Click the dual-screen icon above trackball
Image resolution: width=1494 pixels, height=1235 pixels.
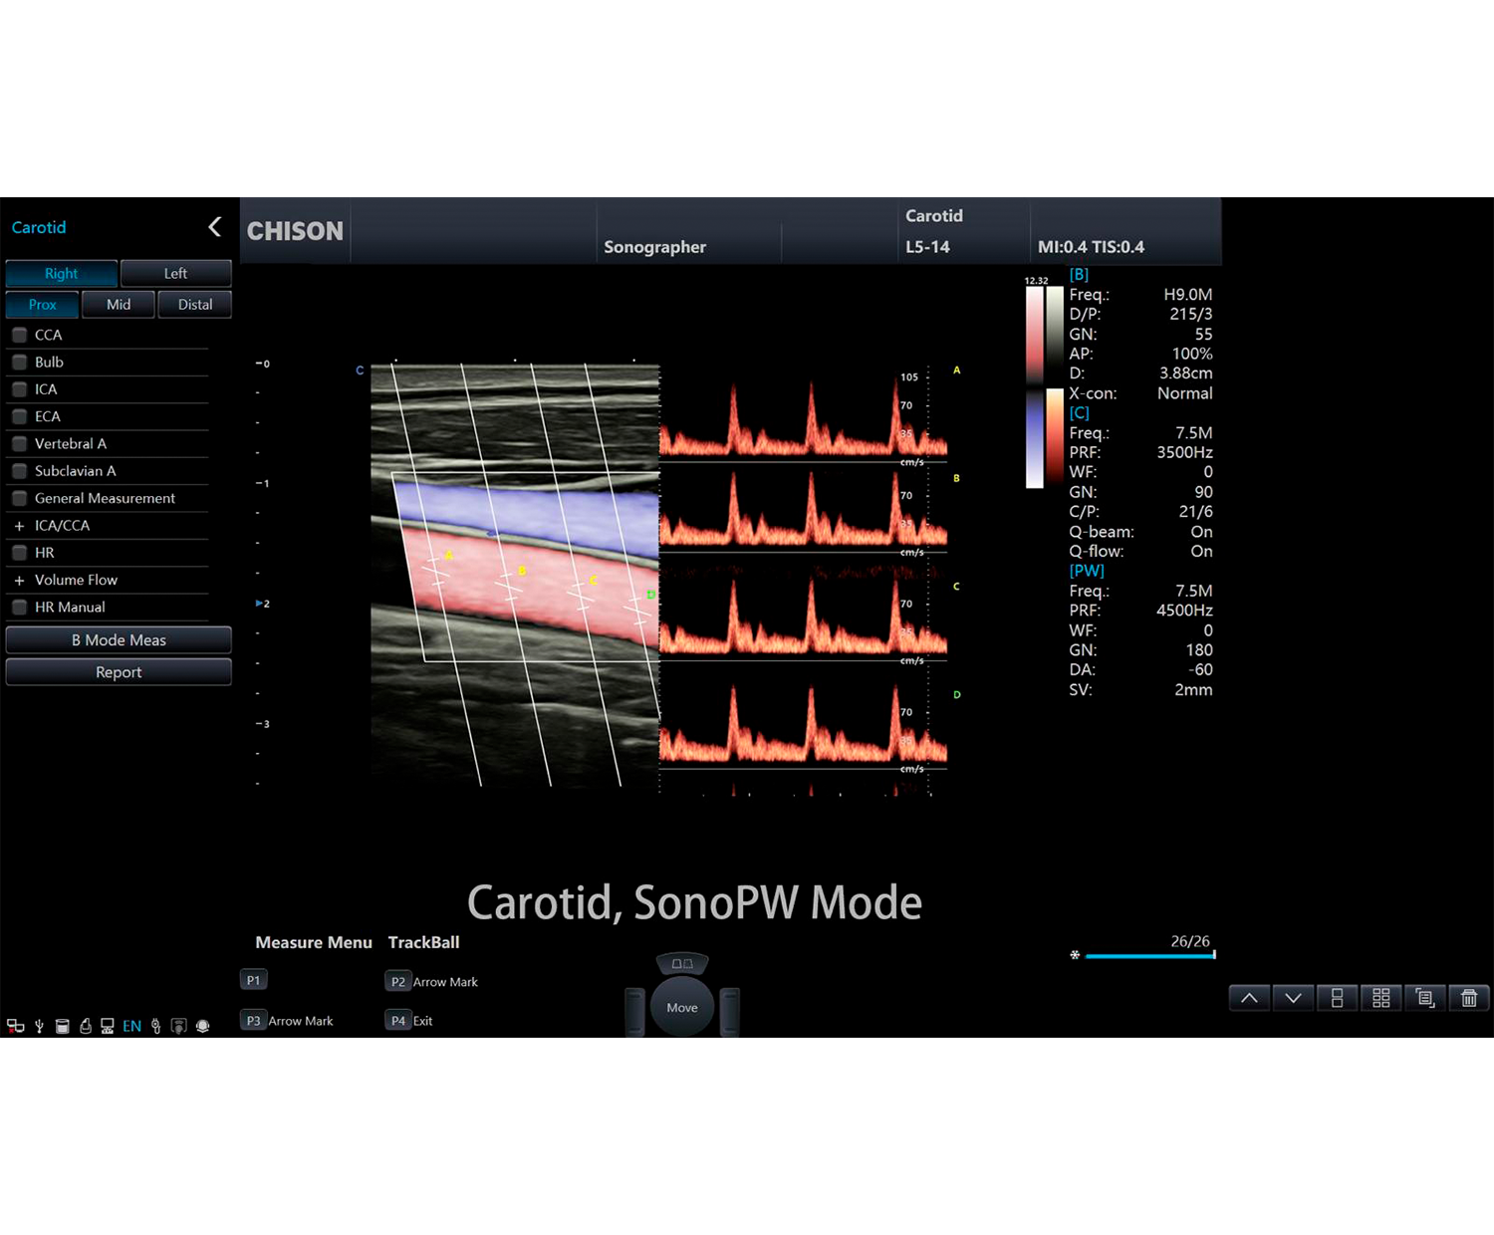pyautogui.click(x=682, y=963)
